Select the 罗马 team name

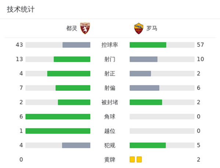[152, 28]
